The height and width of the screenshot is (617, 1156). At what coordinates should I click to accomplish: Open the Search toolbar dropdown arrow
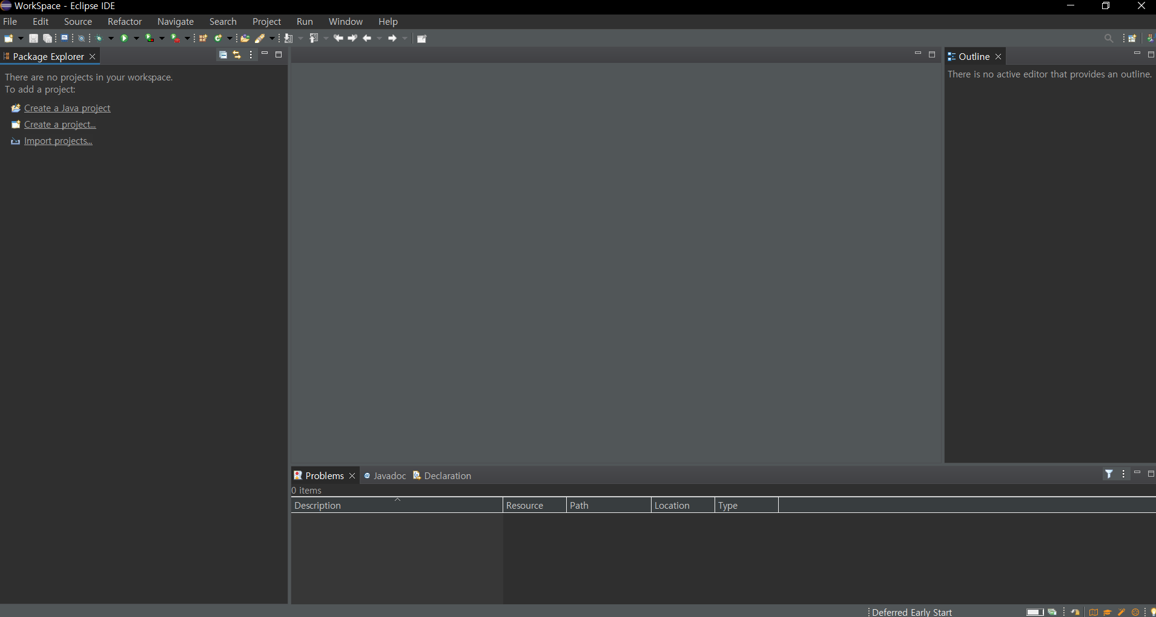(272, 38)
